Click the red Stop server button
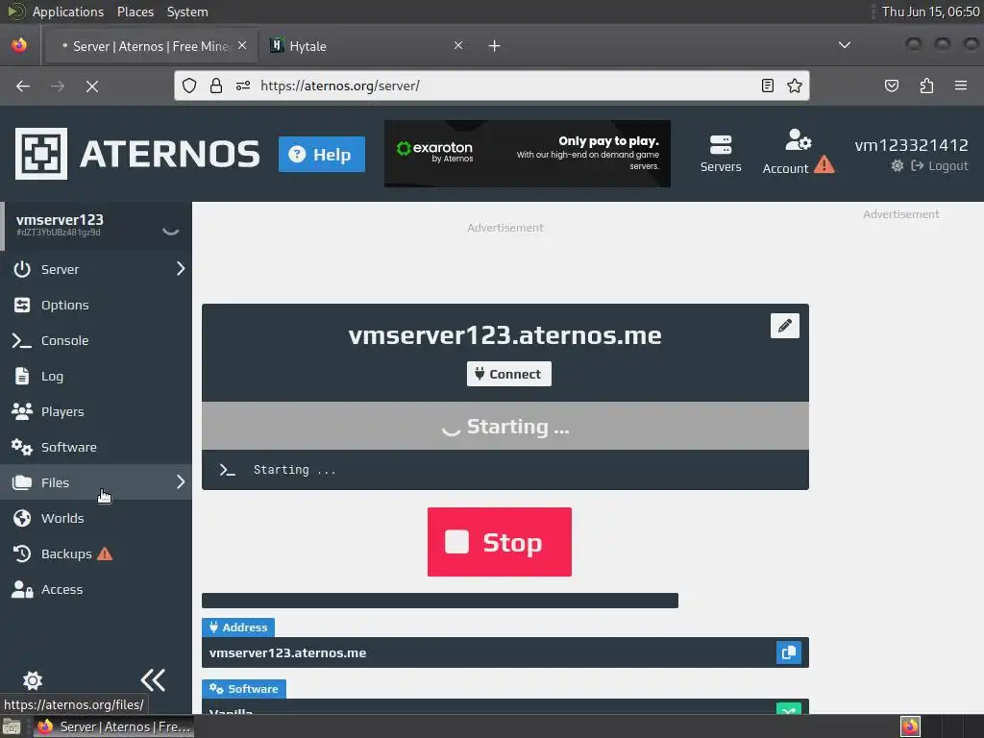The image size is (984, 738). click(x=500, y=542)
